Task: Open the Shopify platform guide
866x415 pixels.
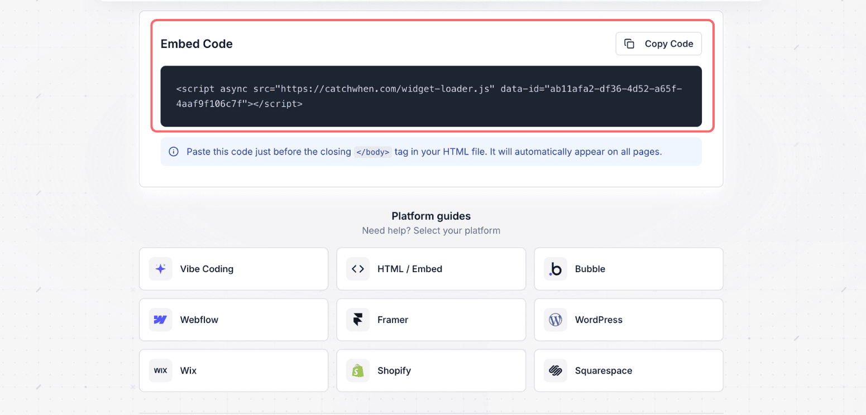Action: (431, 370)
